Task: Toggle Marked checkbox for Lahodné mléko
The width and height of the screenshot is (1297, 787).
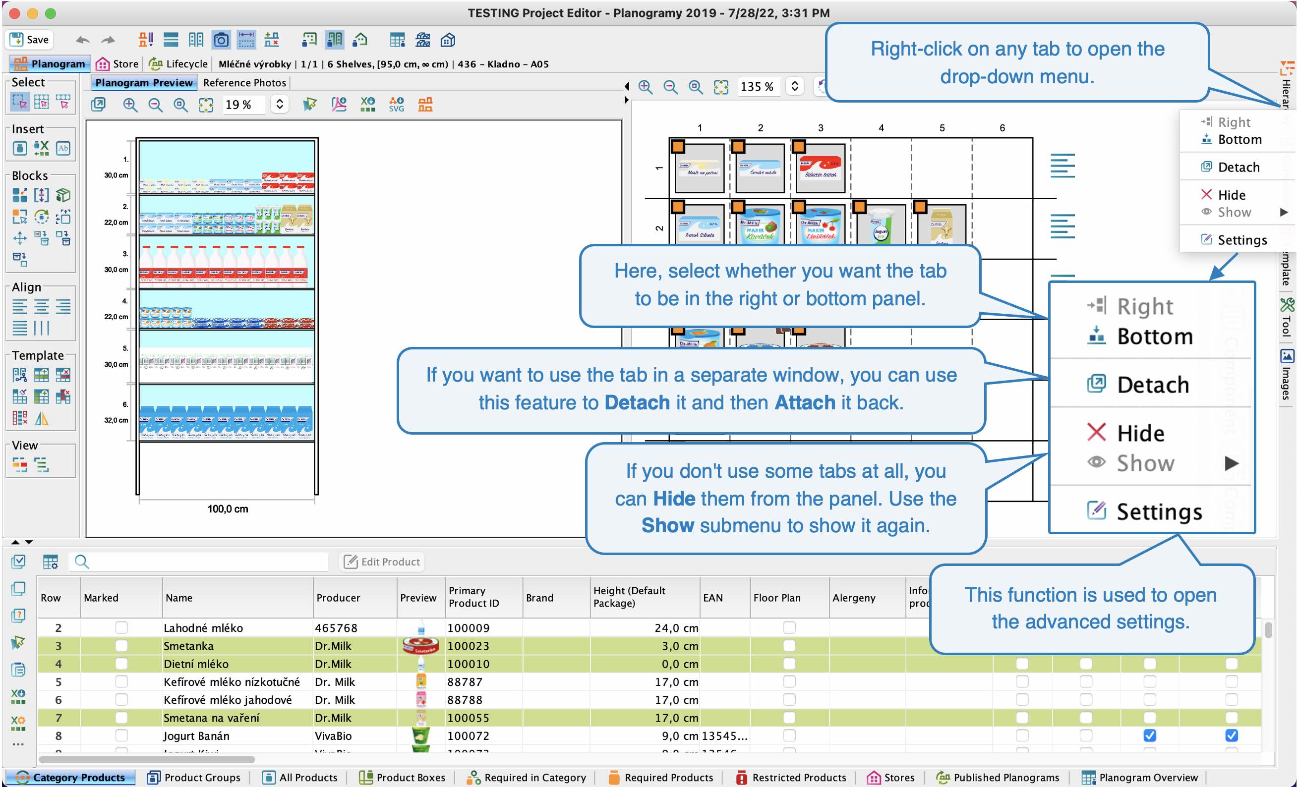Action: click(x=121, y=627)
